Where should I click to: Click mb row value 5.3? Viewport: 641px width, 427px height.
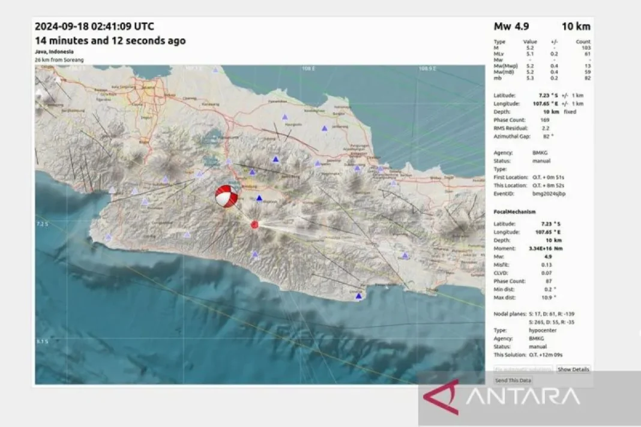click(x=530, y=78)
